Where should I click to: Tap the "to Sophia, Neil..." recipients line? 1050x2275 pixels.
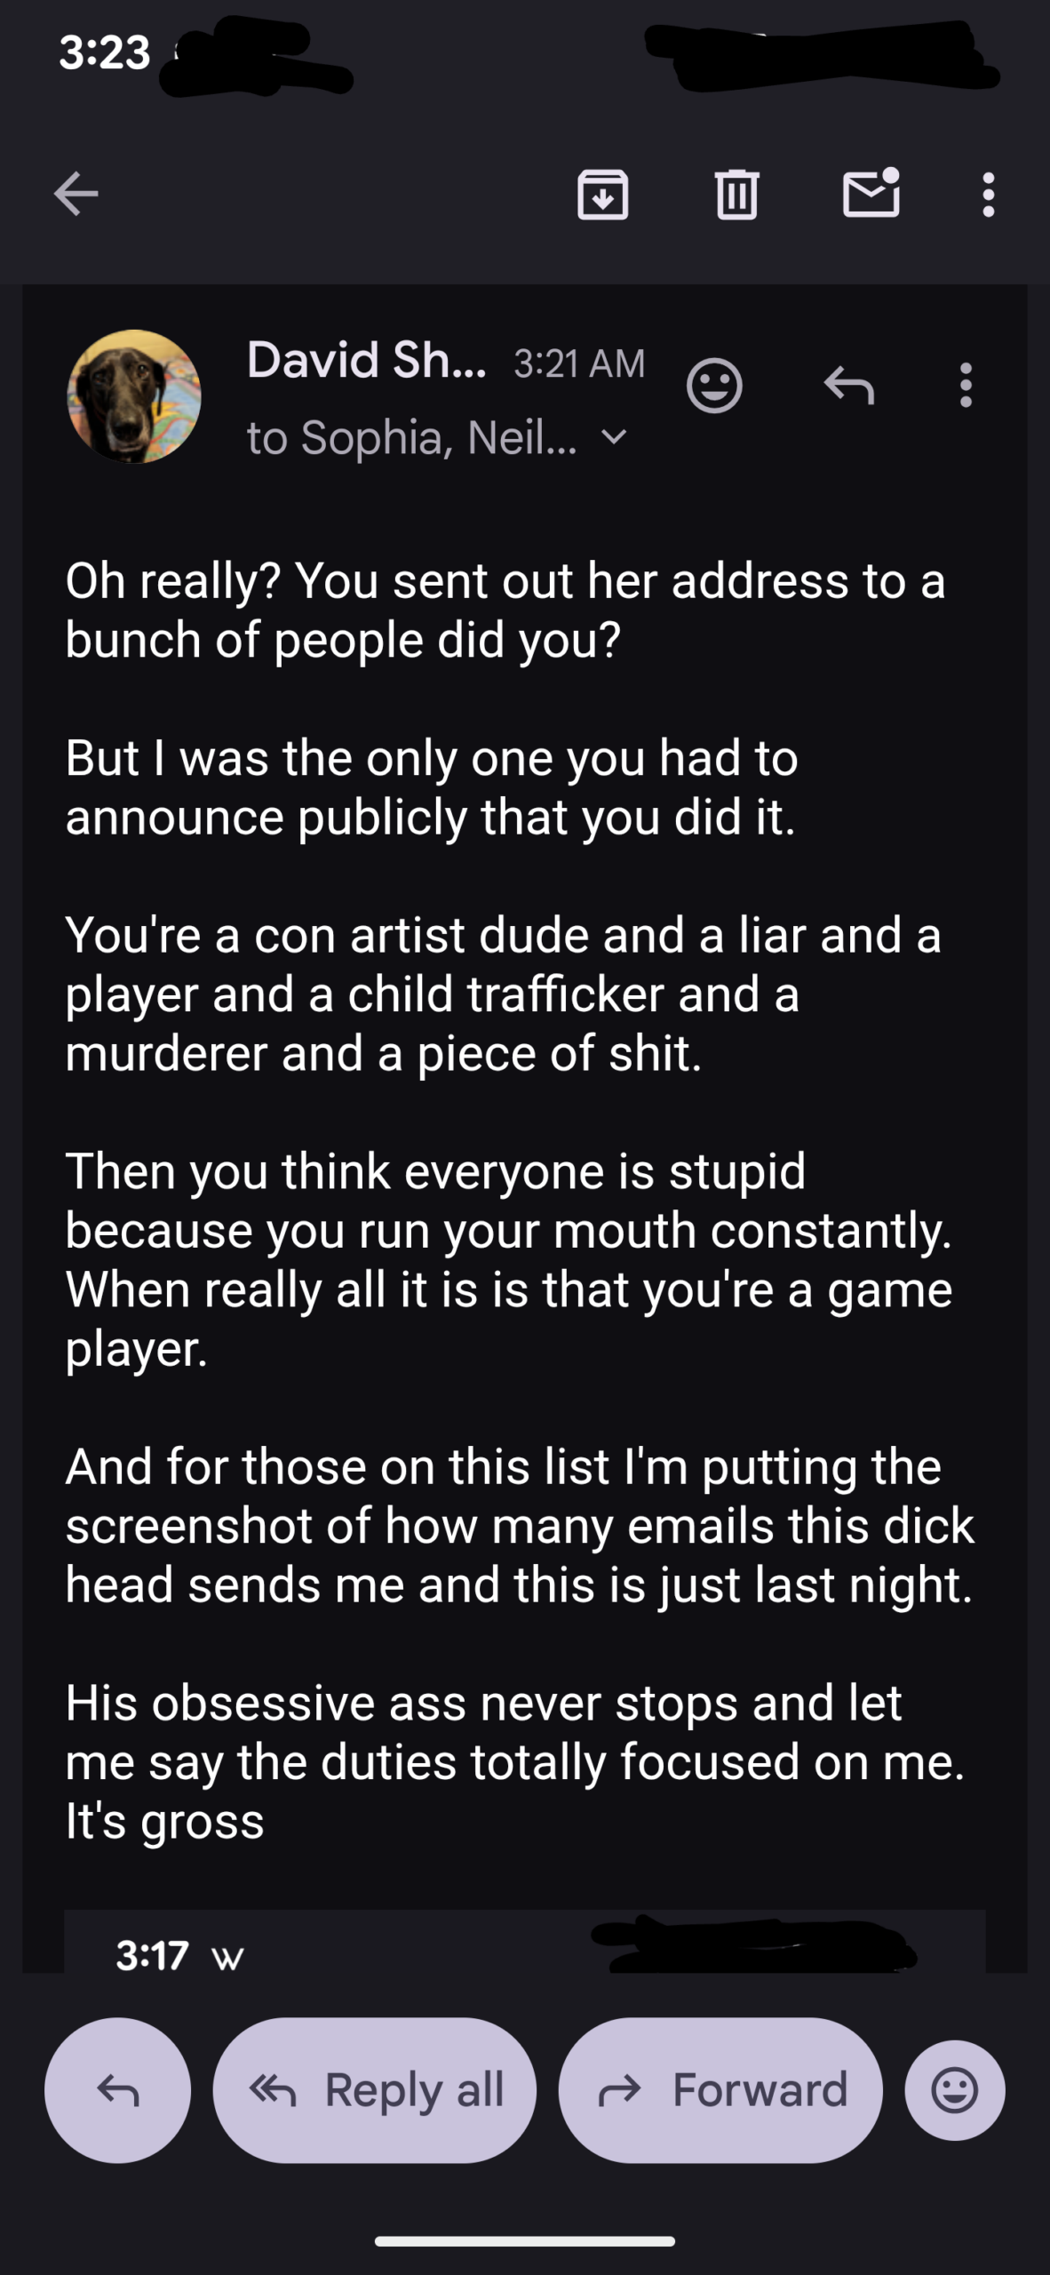[411, 437]
